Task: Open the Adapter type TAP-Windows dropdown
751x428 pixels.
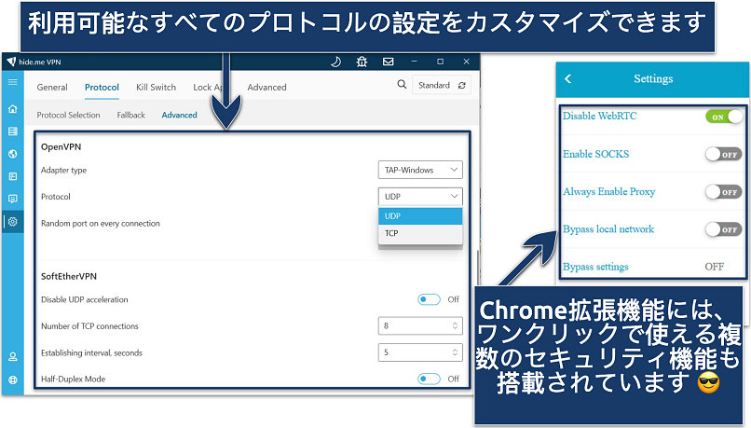Action: click(420, 170)
